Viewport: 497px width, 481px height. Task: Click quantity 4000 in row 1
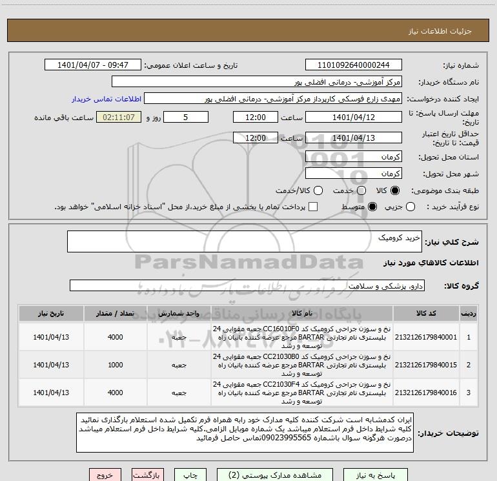click(115, 337)
